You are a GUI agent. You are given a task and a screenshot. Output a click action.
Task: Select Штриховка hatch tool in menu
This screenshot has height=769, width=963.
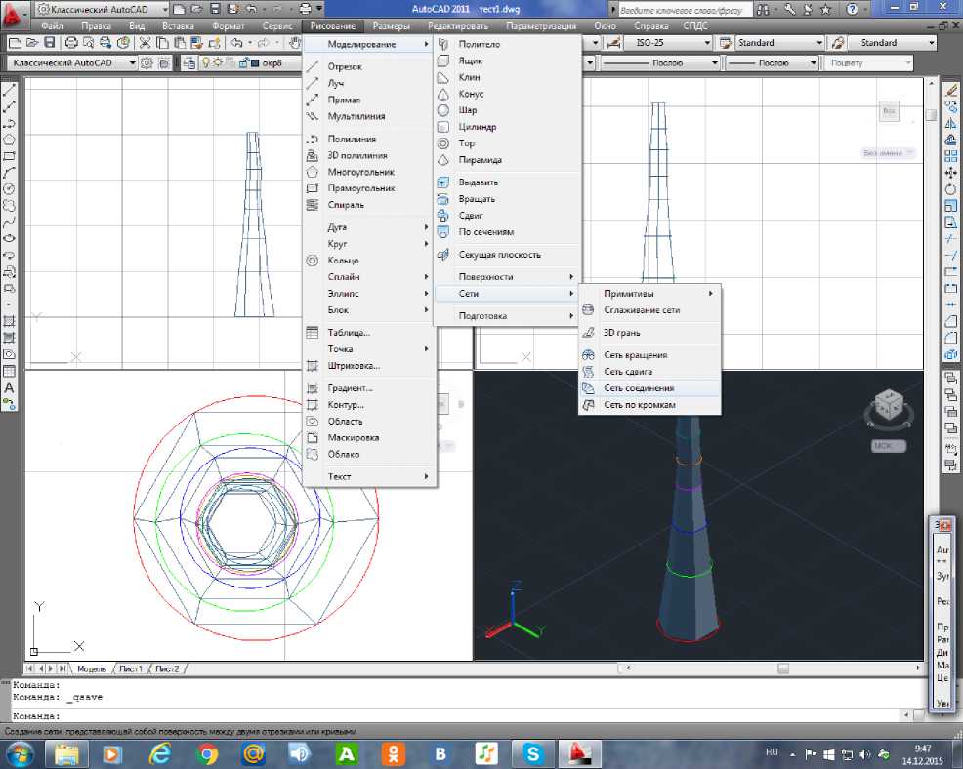353,366
